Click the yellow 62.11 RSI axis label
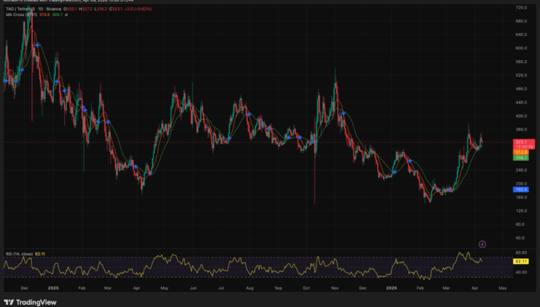 (x=521, y=261)
